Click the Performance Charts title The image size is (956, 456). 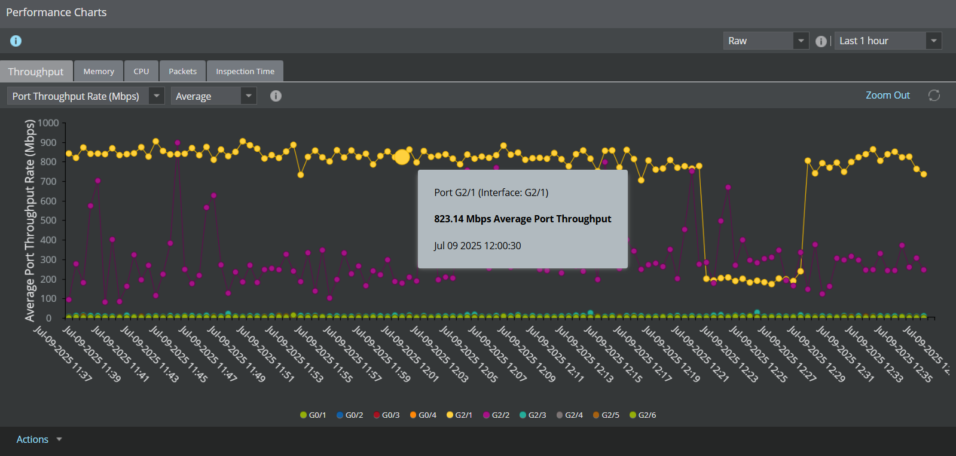pos(56,13)
